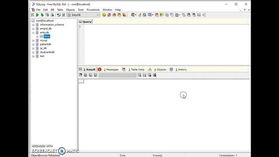Collapse the entrydb database node
This screenshot has height=157, width=279.
(33, 33)
